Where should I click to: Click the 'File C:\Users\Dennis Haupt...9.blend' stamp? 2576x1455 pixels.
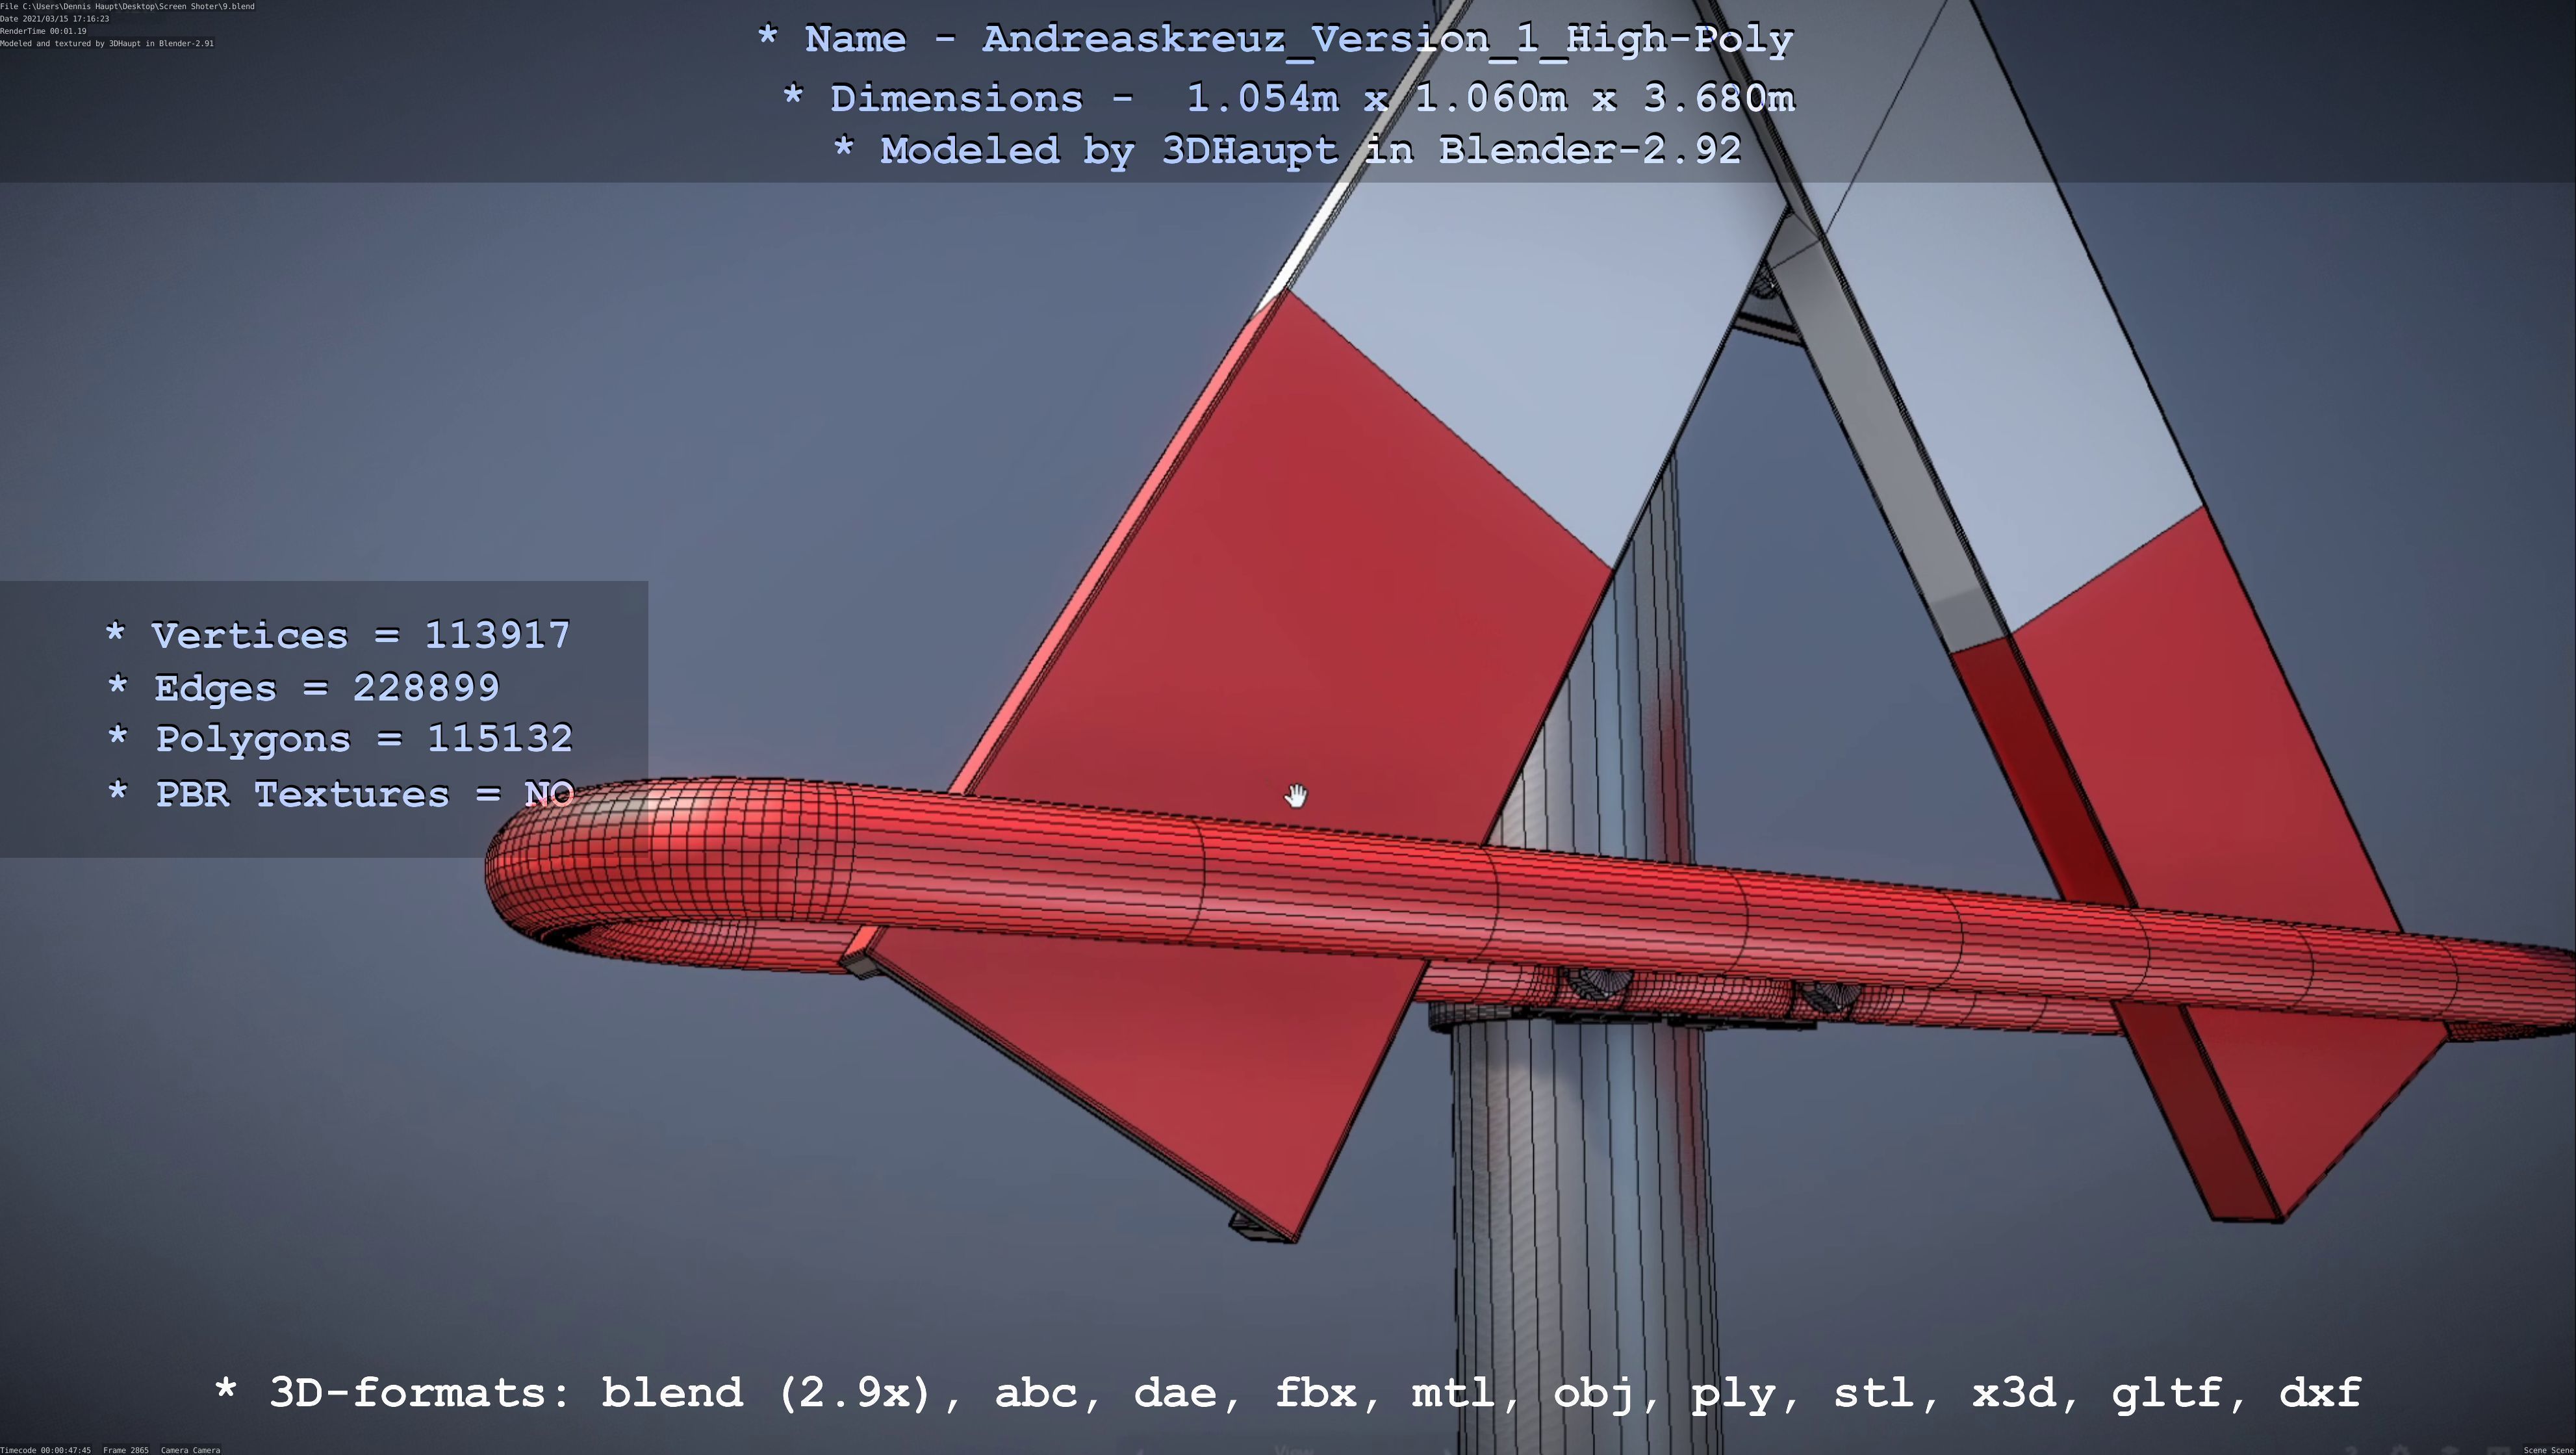(127, 6)
